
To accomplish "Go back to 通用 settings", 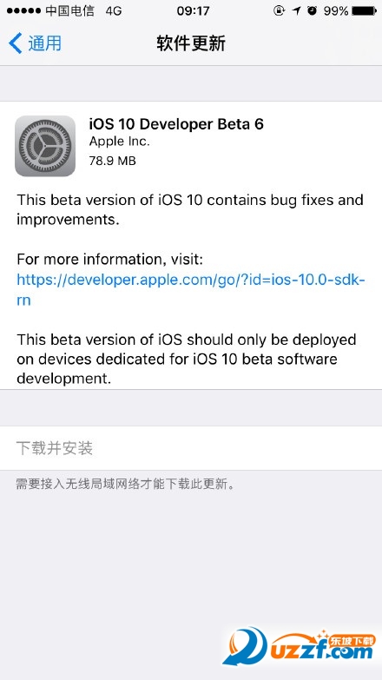I will tap(35, 43).
